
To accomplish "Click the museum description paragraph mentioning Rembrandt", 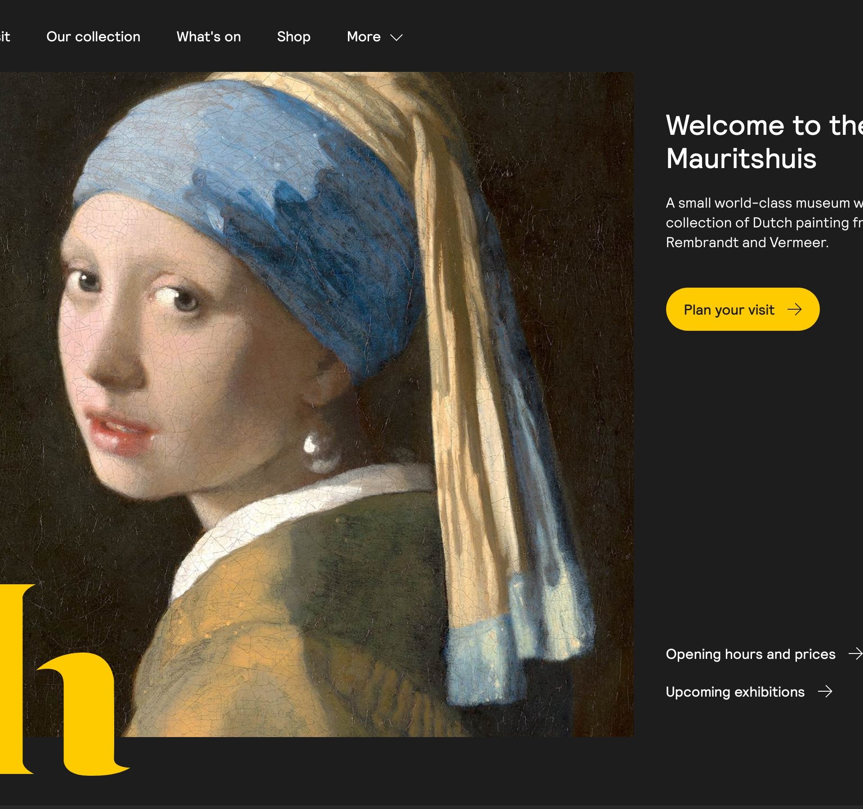I will [764, 222].
